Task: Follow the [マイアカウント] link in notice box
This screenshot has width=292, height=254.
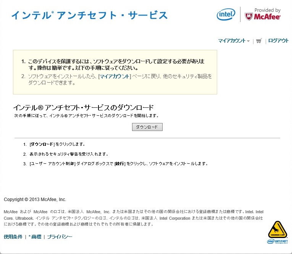Action: click(115, 77)
